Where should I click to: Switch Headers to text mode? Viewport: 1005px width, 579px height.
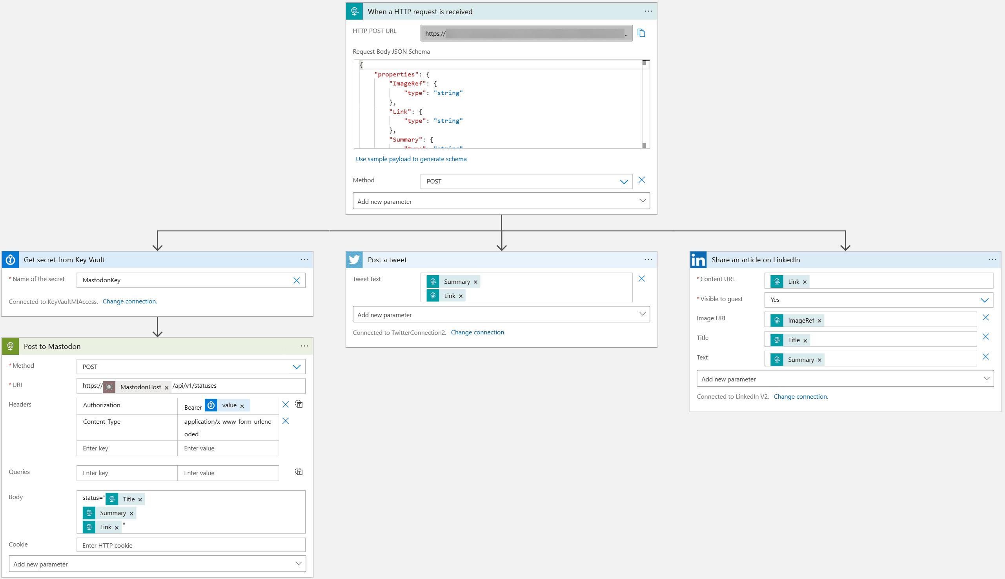(x=299, y=405)
